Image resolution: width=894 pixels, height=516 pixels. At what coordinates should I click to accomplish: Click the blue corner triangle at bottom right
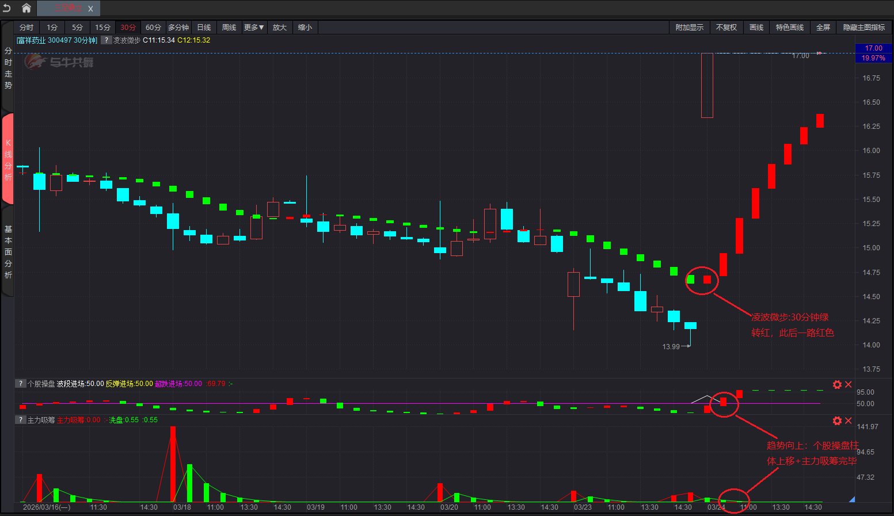[x=852, y=499]
